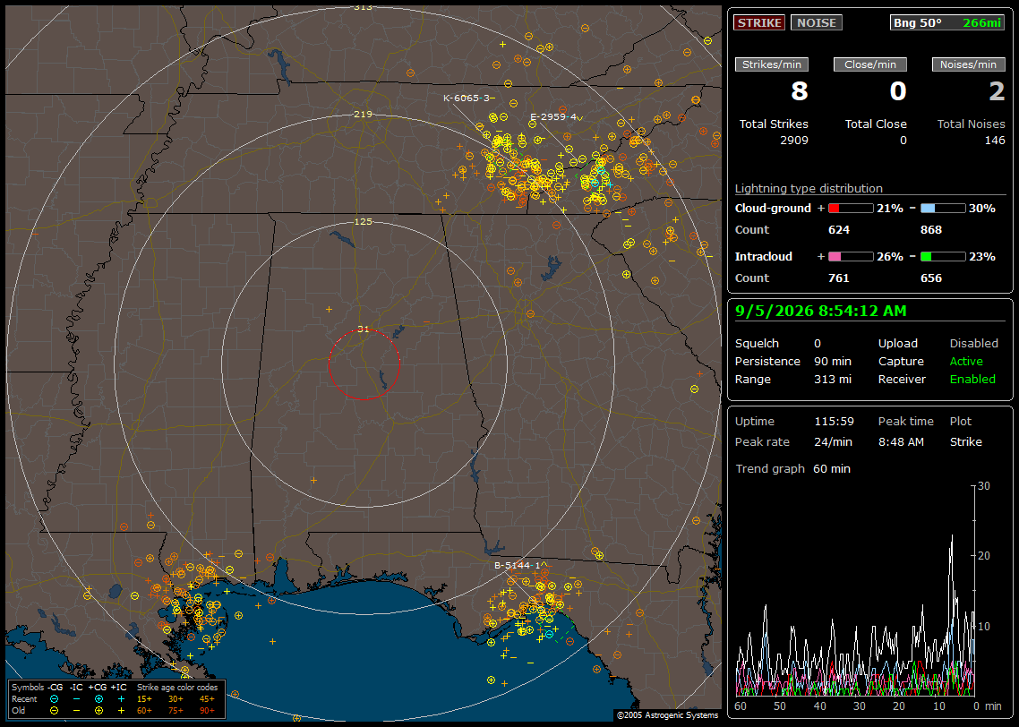Click the Astrogenic Systems copyright text
Viewport: 1019px width, 727px height.
pos(667,714)
